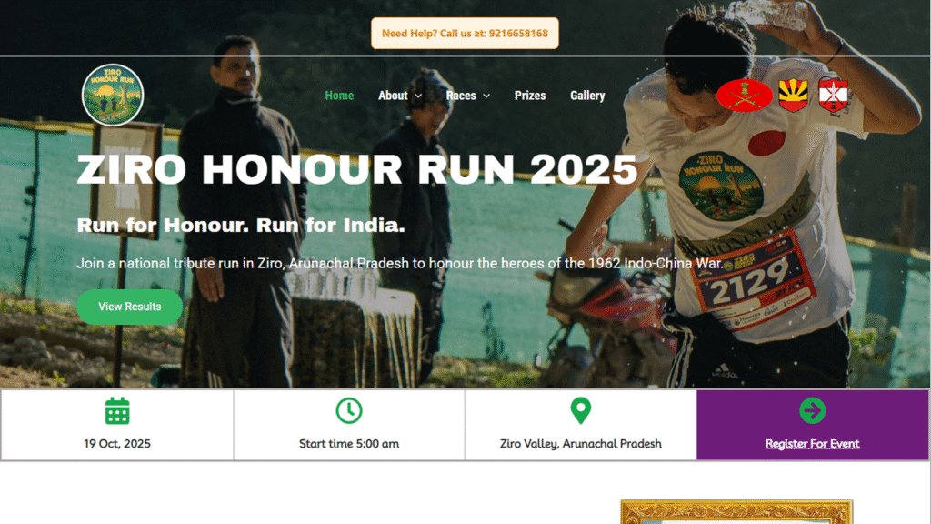The height and width of the screenshot is (524, 931).
Task: Click the Ziro Valley, Arunachal Pradesh text
Action: 581,444
